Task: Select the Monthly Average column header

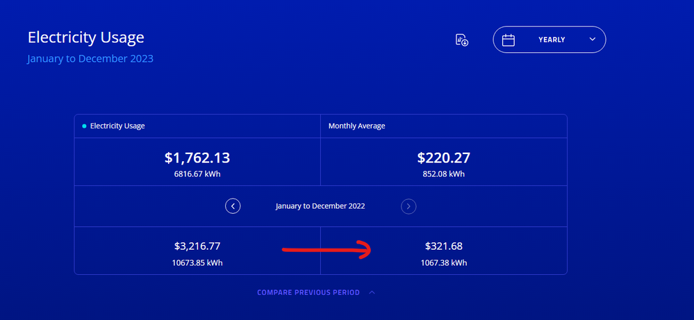Action: (356, 126)
